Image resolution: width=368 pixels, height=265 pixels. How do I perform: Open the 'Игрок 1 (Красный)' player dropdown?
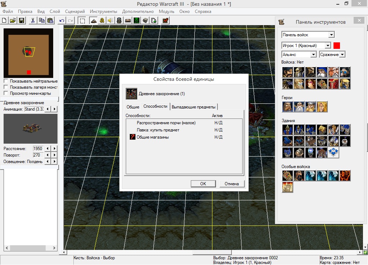[x=328, y=46]
